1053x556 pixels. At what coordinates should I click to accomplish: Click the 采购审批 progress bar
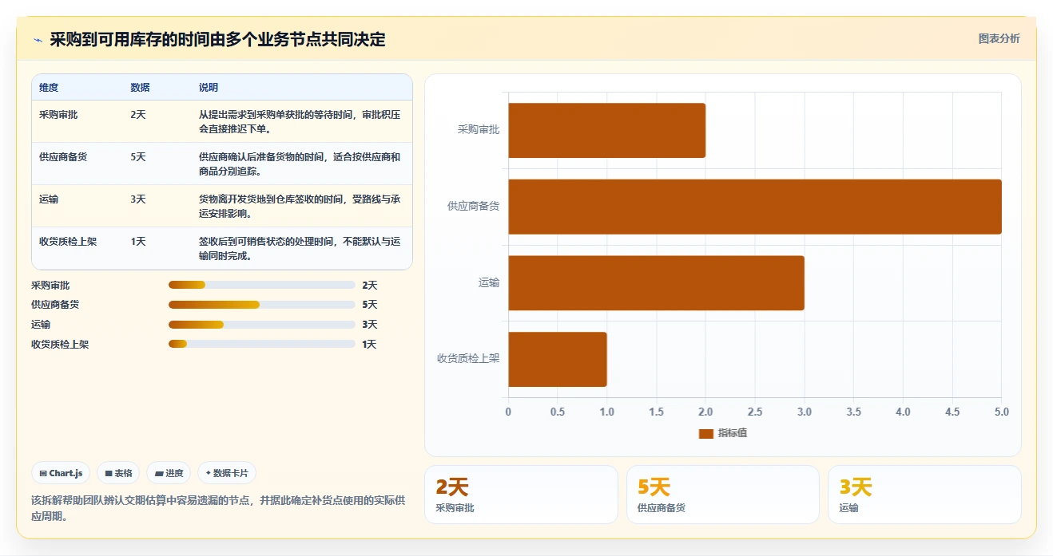(262, 285)
